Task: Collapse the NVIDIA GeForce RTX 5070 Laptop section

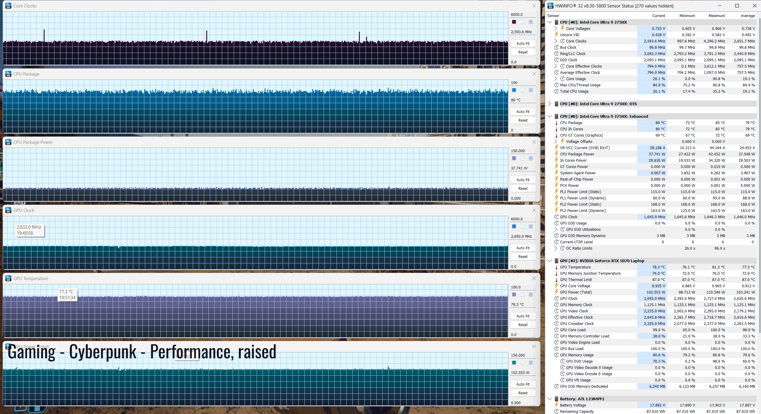Action: 550,261
